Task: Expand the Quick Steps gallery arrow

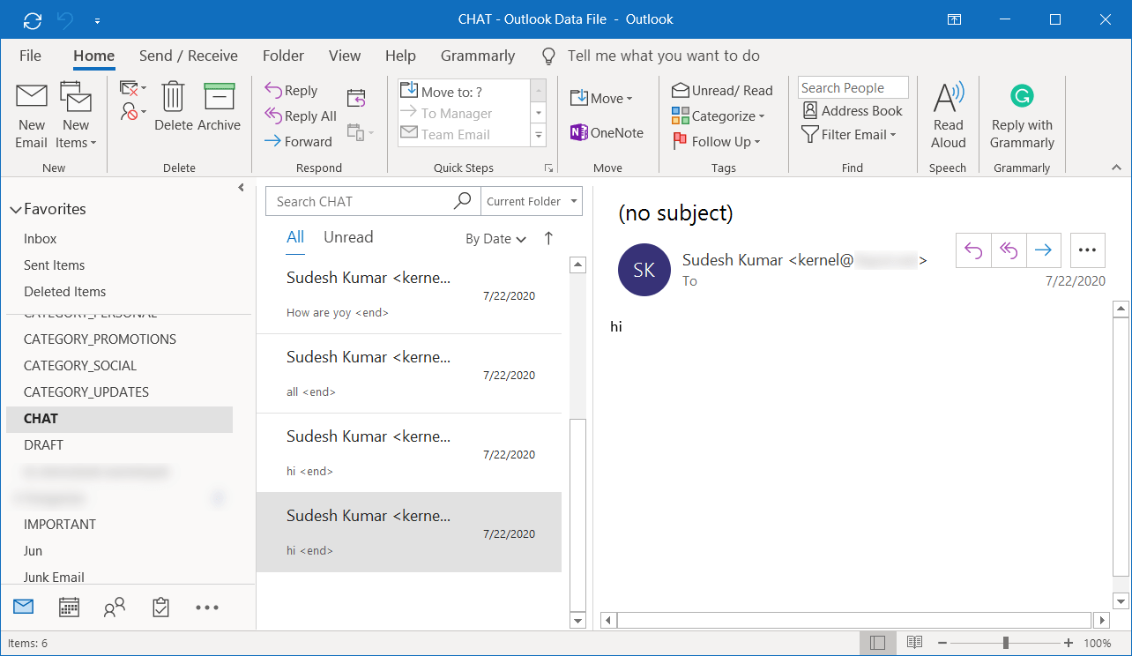Action: (539, 135)
